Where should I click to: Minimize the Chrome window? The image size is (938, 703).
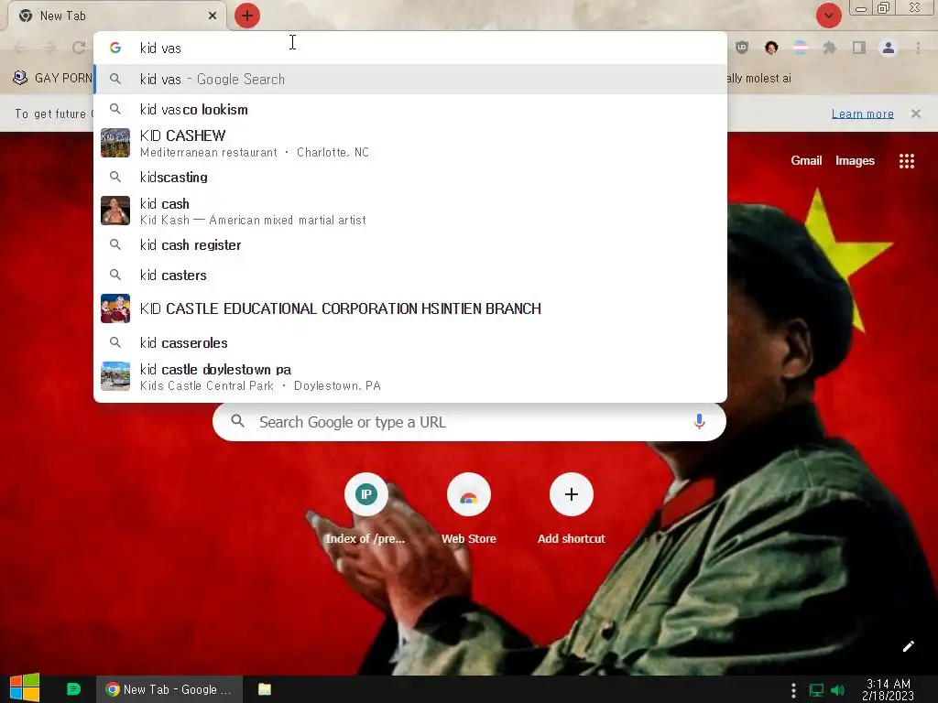(861, 8)
